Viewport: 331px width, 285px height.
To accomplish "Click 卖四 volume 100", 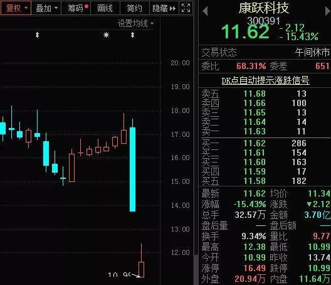I will click(x=299, y=103).
